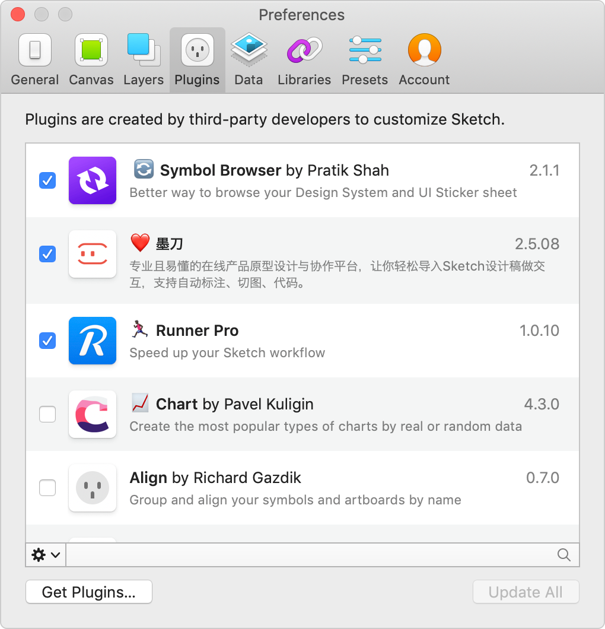Image resolution: width=605 pixels, height=629 pixels.
Task: Disable the Symbol Browser plugin checkbox
Action: [47, 180]
